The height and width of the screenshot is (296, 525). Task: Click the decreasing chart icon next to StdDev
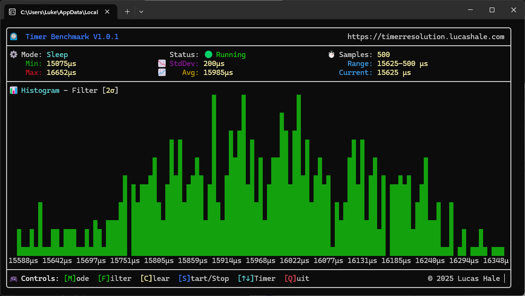tap(162, 63)
